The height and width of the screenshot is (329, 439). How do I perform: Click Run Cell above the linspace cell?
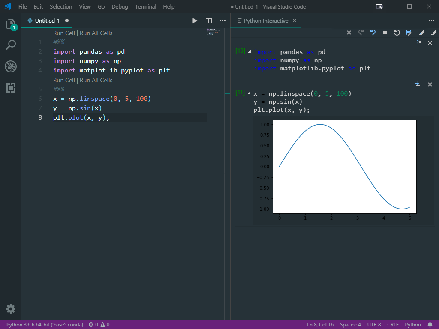click(x=64, y=80)
